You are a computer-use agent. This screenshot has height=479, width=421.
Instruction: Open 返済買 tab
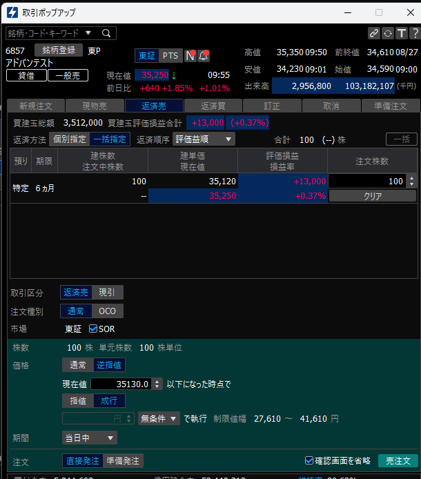[x=213, y=106]
